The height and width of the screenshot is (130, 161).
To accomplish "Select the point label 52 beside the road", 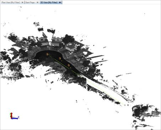I will (x=76, y=66).
